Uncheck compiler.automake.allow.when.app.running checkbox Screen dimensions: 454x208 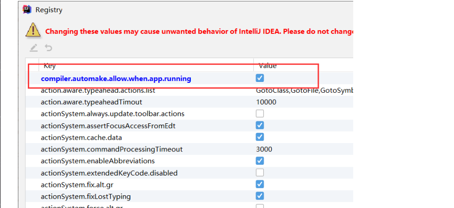click(x=259, y=78)
